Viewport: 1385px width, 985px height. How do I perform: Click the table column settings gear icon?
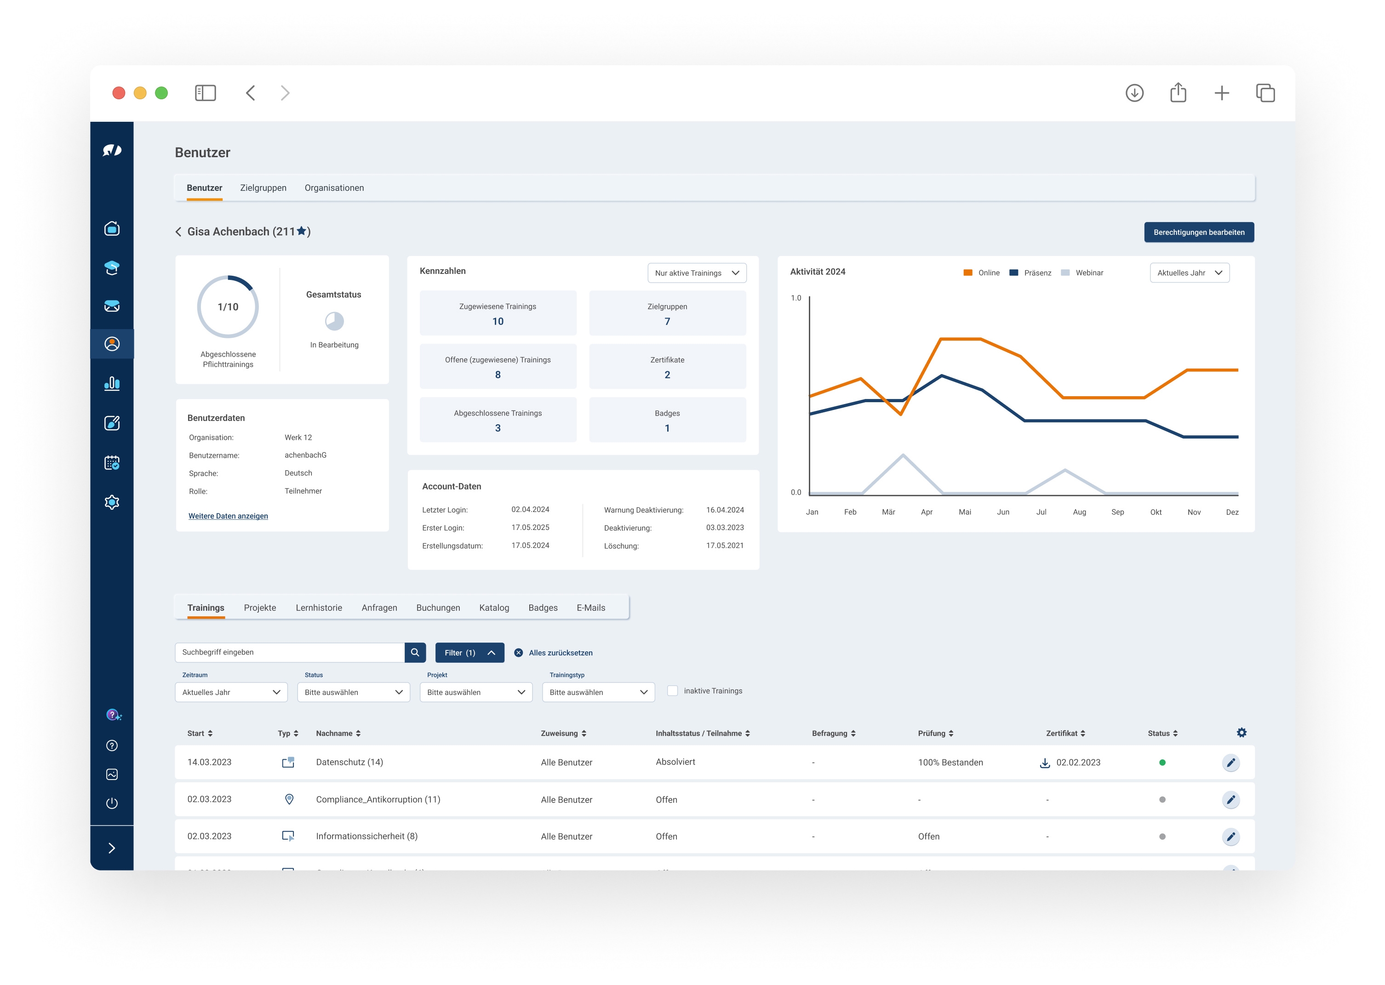tap(1241, 733)
